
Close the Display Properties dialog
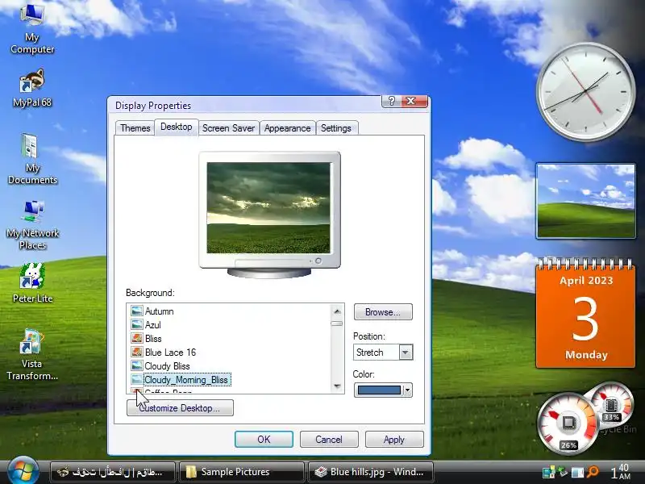click(413, 102)
